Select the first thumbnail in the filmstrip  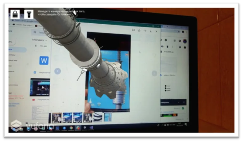click(x=57, y=118)
